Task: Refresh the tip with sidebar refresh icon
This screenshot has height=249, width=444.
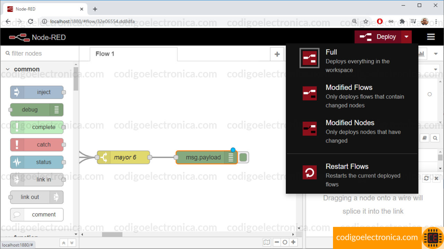Action: (x=426, y=178)
